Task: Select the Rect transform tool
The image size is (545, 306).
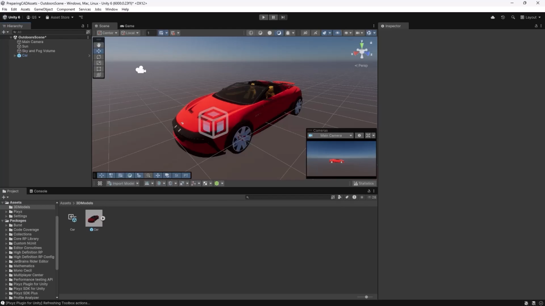Action: pos(98,69)
